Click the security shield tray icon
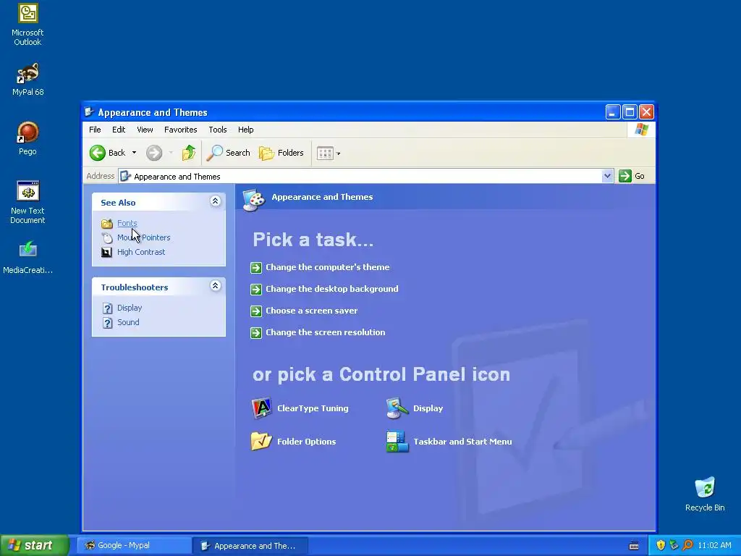 (661, 545)
